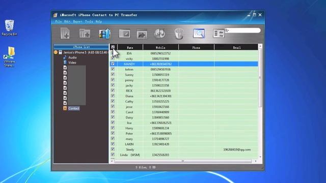This screenshot has width=326, height=183.
Task: Click the trash can delete toolbar icon
Action: (179, 34)
